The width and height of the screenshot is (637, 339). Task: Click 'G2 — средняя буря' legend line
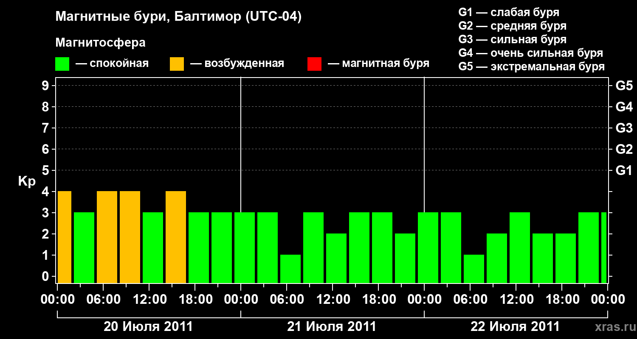point(512,26)
